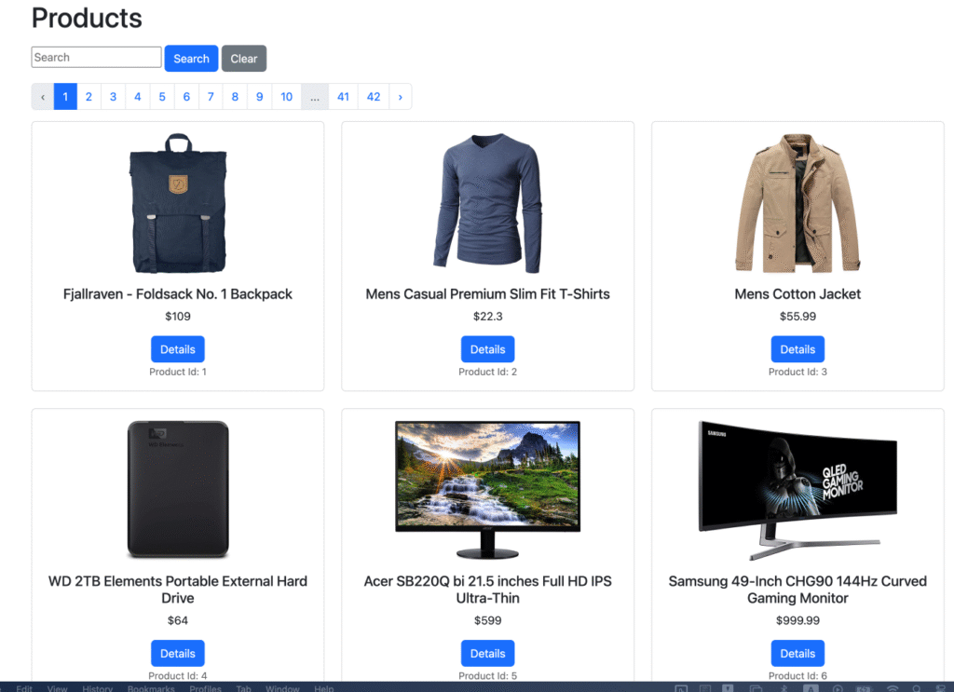Select page 2 in pagination

click(89, 97)
